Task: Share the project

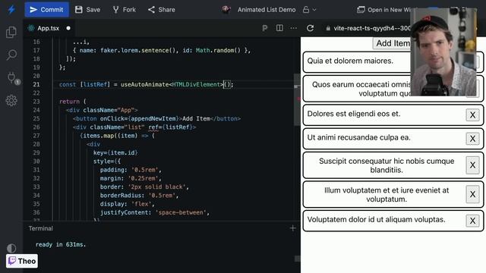Action: (x=162, y=10)
